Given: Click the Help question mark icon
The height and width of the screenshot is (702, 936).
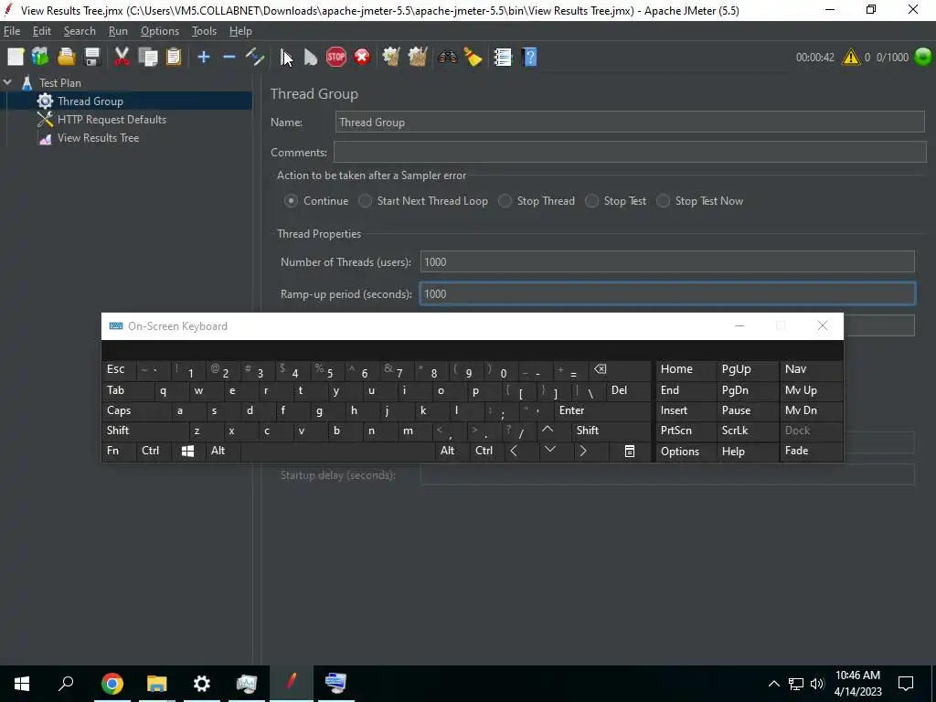Looking at the screenshot, I should coord(529,58).
